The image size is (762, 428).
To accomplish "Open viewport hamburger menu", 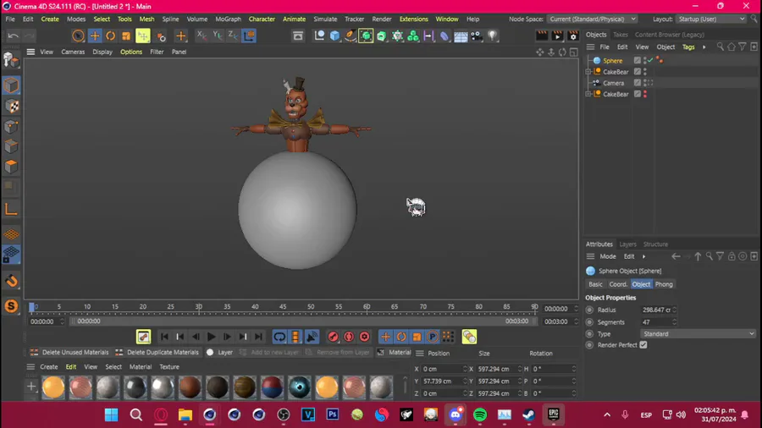I will (30, 52).
